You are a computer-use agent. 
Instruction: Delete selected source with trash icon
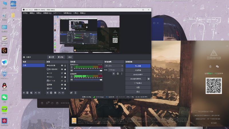[51, 93]
